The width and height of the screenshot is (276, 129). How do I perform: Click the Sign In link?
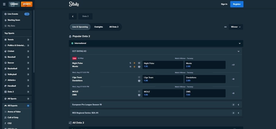(224, 4)
